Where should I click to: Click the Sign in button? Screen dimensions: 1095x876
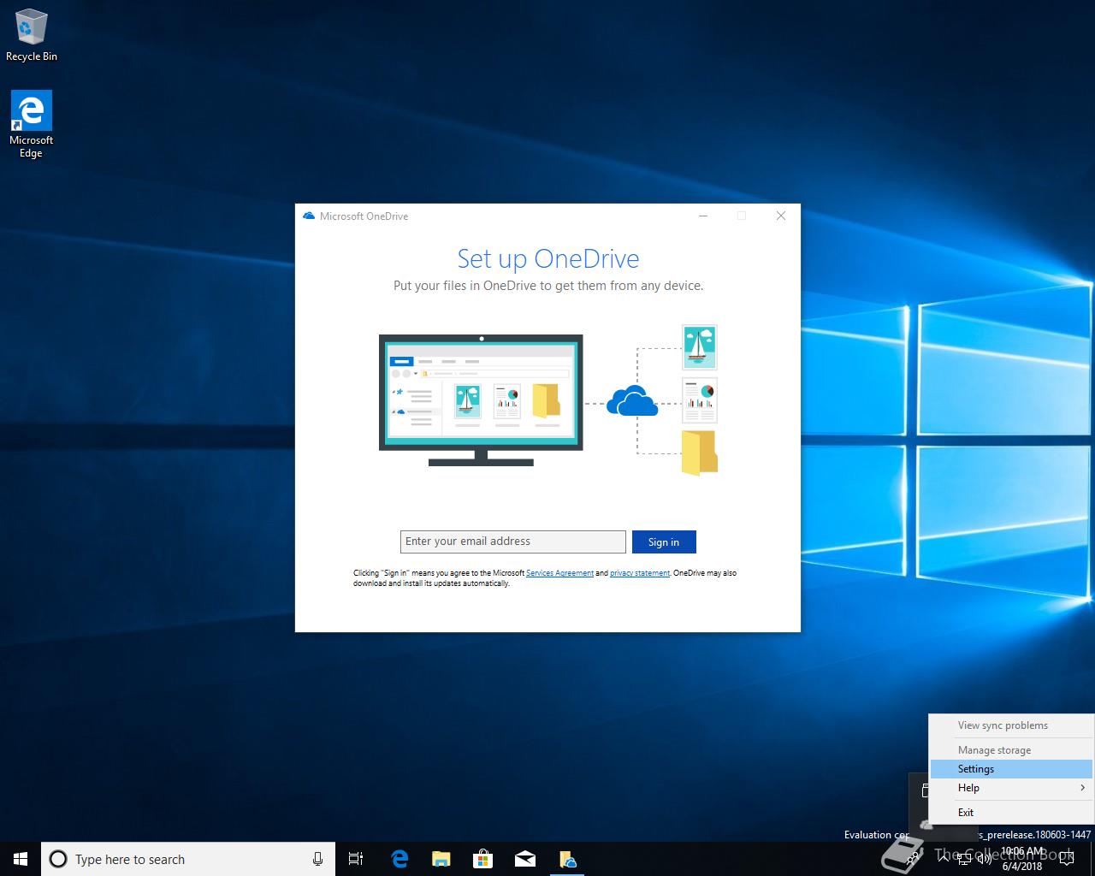click(x=664, y=542)
